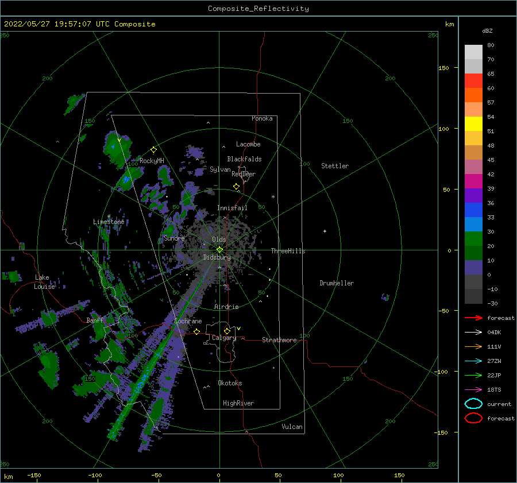The width and height of the screenshot is (517, 483).
Task: Select the red 60-65 dBZ swatch
Action: pyautogui.click(x=473, y=81)
